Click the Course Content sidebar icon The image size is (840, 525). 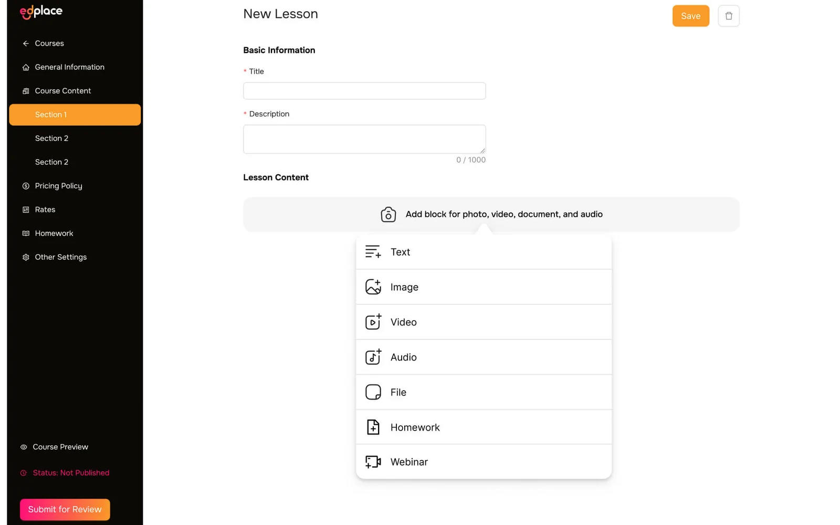click(x=26, y=91)
